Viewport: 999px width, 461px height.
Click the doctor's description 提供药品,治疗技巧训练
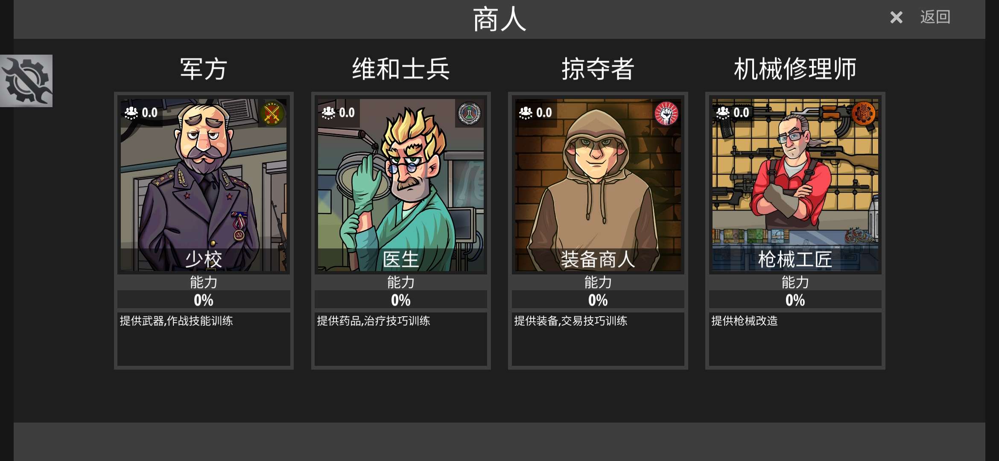point(374,321)
